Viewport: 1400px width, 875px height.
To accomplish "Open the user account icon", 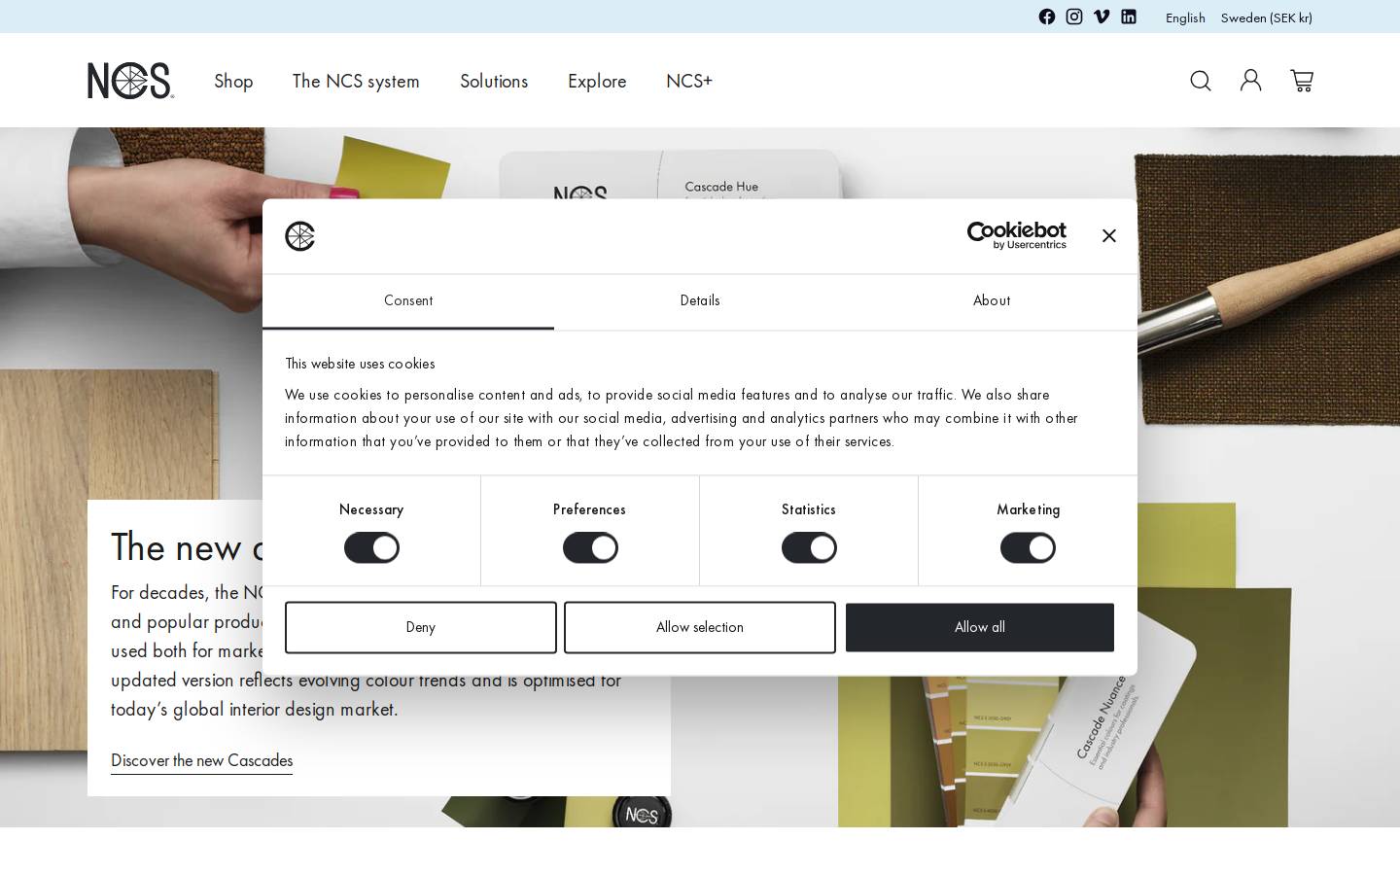I will pyautogui.click(x=1251, y=81).
